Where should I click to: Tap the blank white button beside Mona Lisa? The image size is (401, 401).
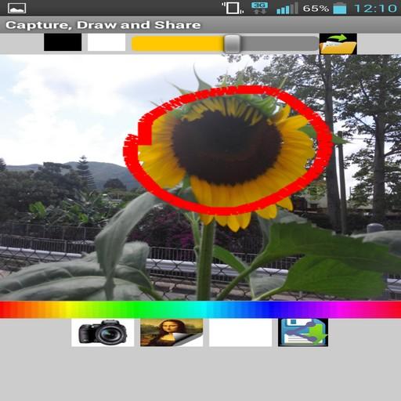240,333
